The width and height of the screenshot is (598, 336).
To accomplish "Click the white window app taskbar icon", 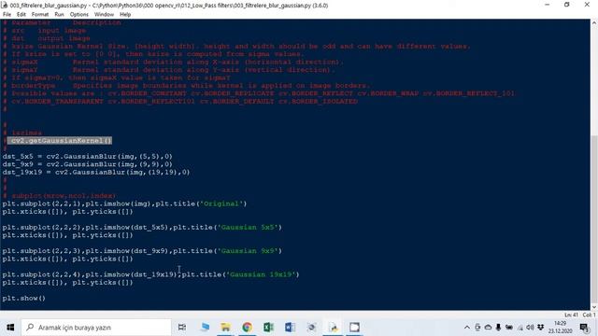I will (355, 328).
